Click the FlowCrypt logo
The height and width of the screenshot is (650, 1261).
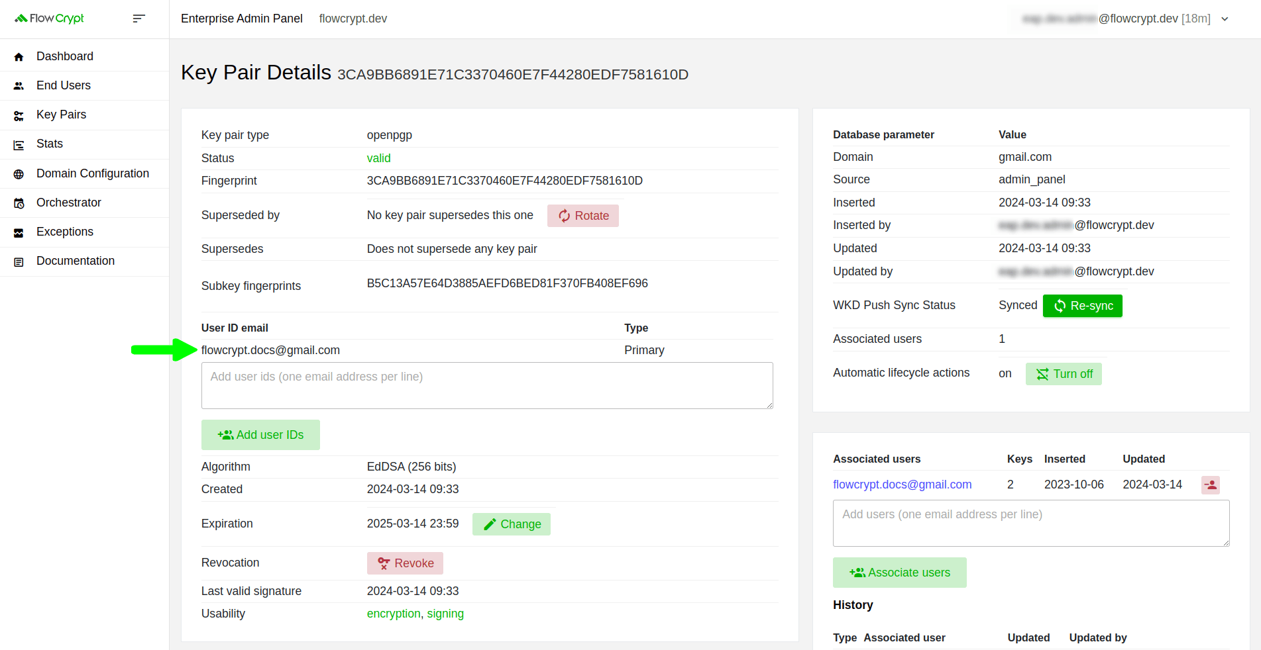50,19
